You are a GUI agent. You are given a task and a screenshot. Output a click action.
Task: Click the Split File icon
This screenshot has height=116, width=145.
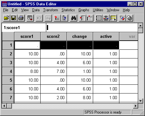[99, 18]
